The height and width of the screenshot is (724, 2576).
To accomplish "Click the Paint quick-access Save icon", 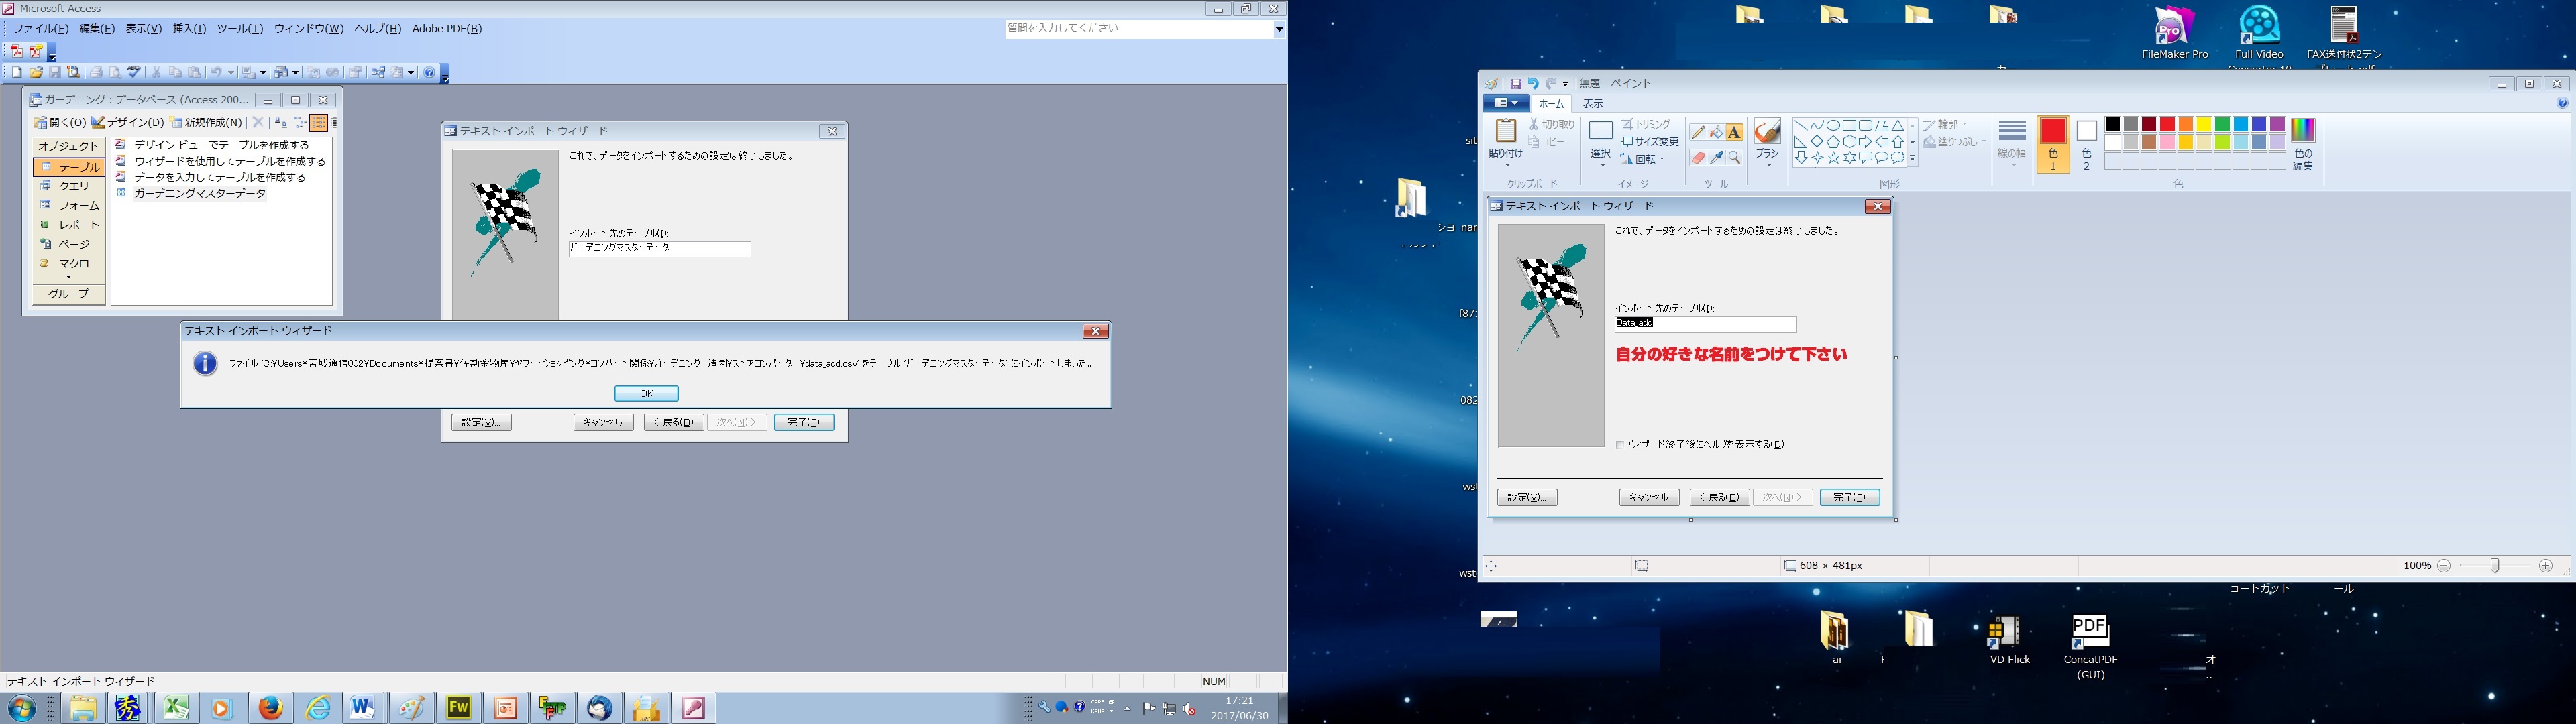I will [1515, 84].
